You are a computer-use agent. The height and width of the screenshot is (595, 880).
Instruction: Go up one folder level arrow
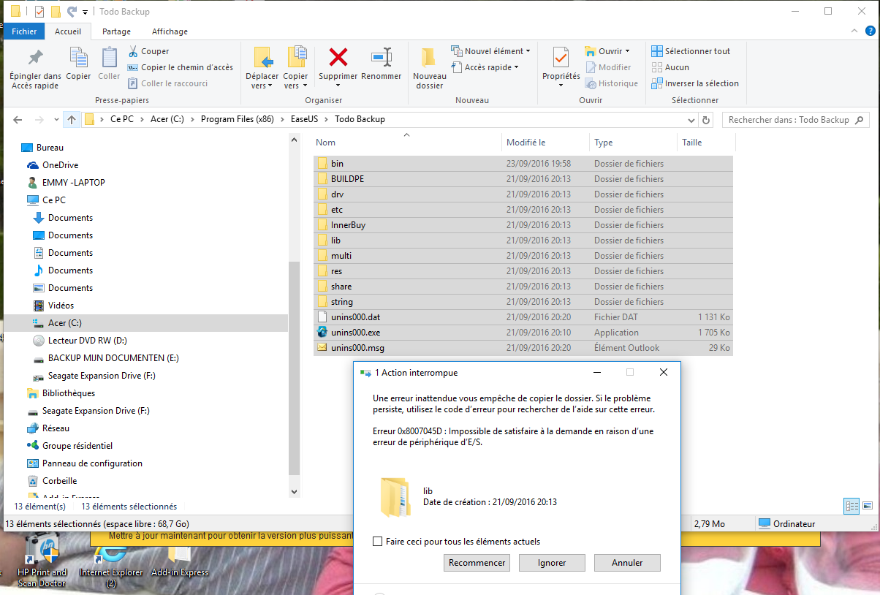click(71, 120)
